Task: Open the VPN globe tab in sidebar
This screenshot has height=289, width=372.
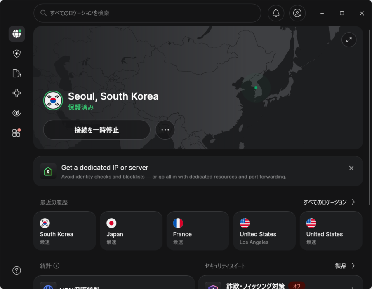Action: pos(16,34)
